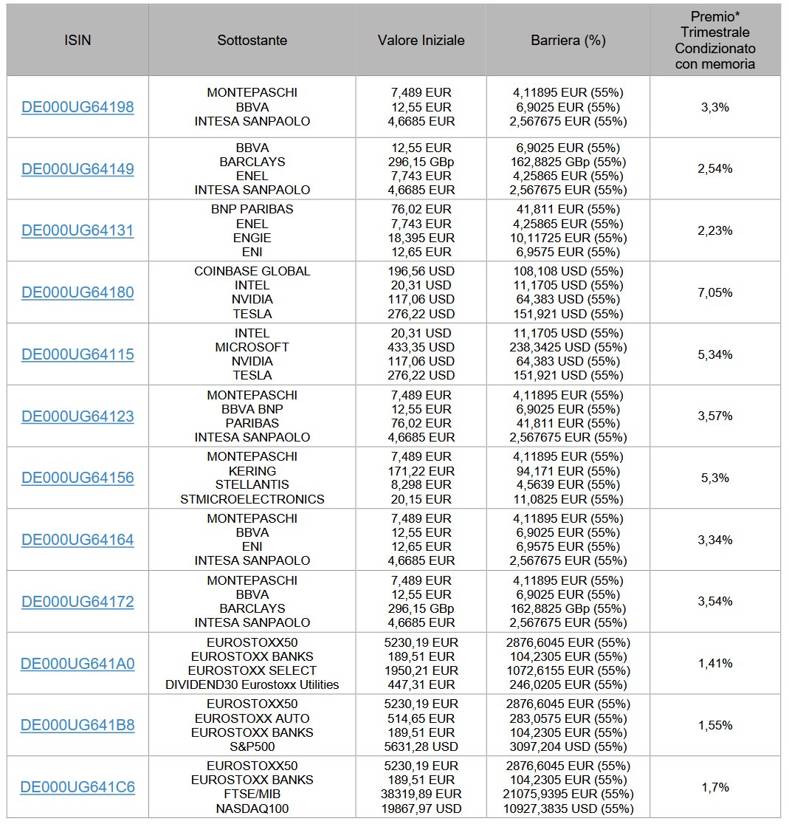Screen dimensions: 789x824
Task: Open the DE000UG64156 ISIN link
Action: pyautogui.click(x=77, y=478)
